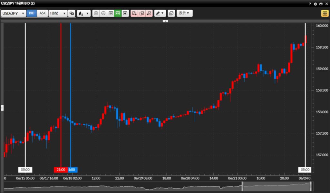Click the chart snapshot icon beside 表示

tap(171, 13)
